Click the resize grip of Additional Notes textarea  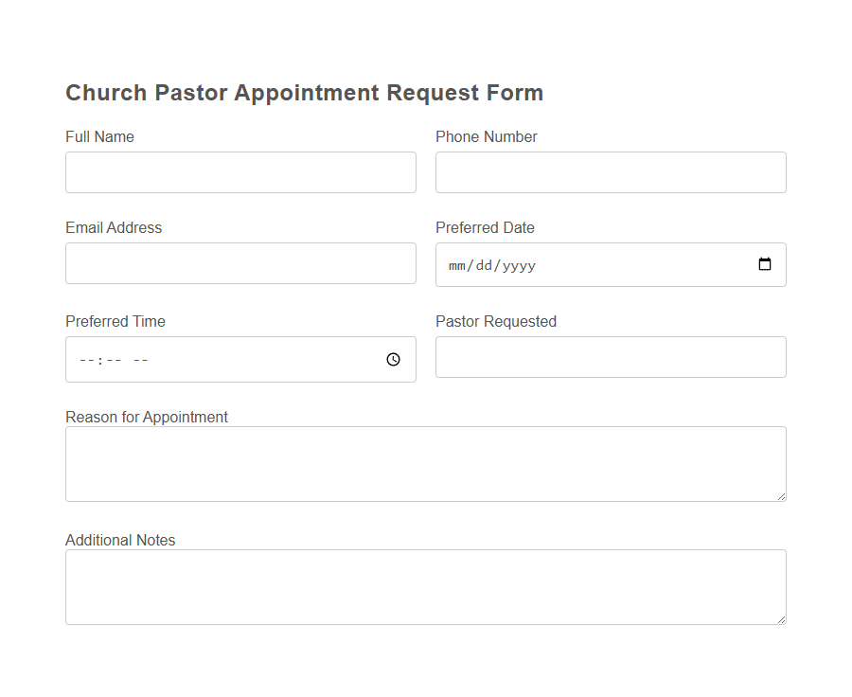(x=782, y=619)
